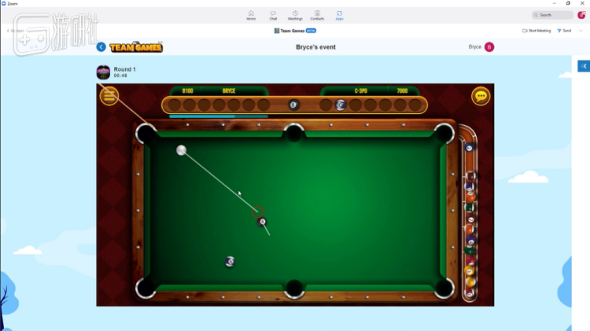Open the more options ellipsis
The height and width of the screenshot is (331, 590).
(581, 31)
